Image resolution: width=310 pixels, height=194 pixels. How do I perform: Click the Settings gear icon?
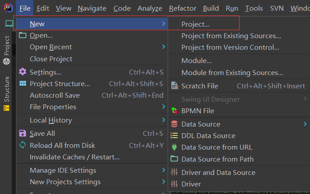[23, 72]
